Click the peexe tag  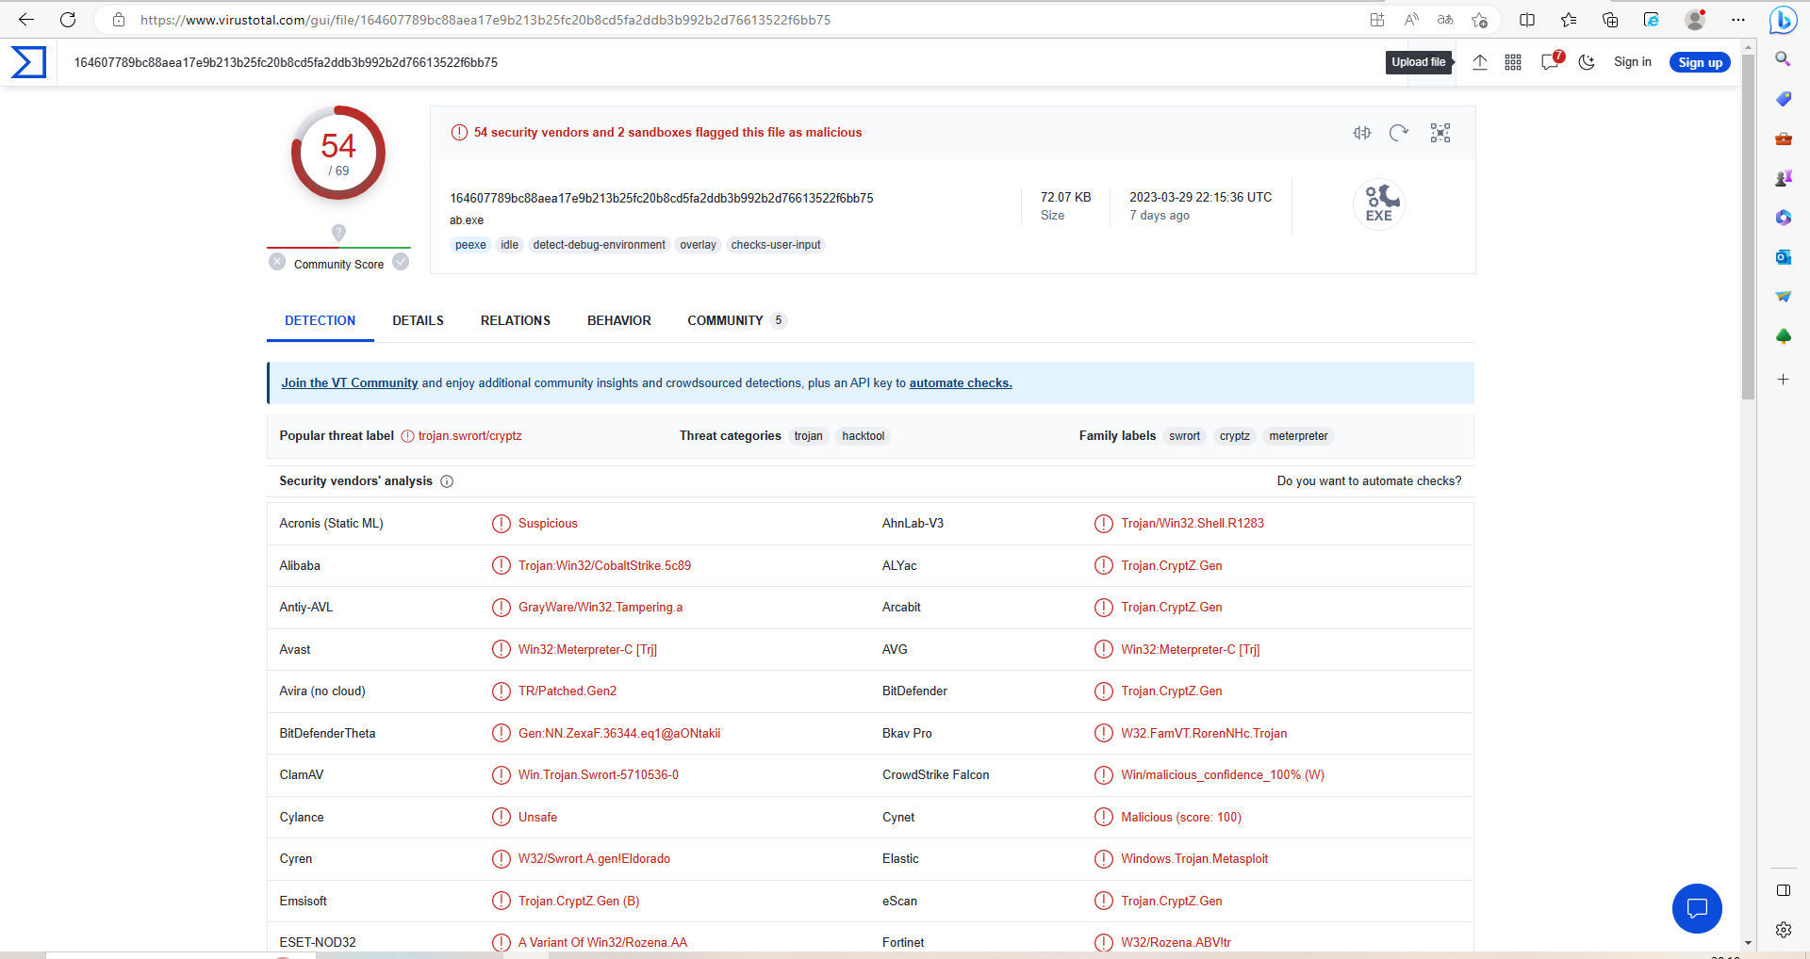tap(470, 245)
